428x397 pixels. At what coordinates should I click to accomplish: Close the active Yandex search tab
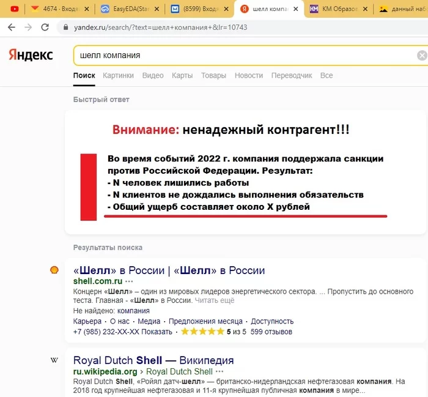[295, 9]
